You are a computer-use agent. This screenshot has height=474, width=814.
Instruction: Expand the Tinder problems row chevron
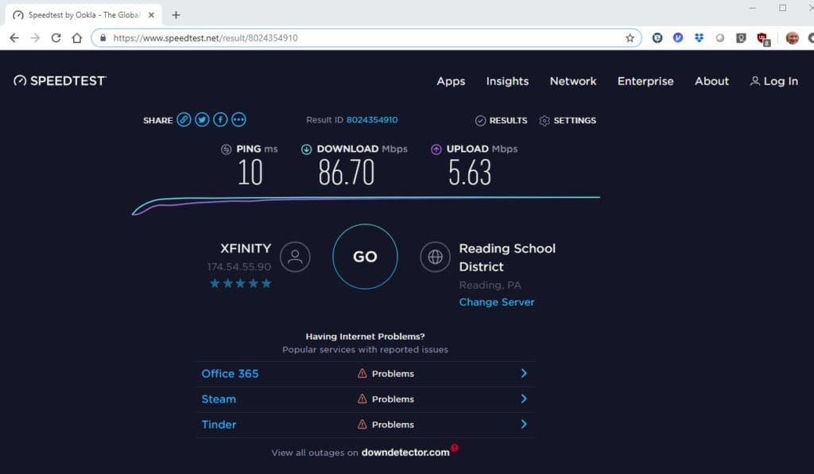click(x=524, y=424)
